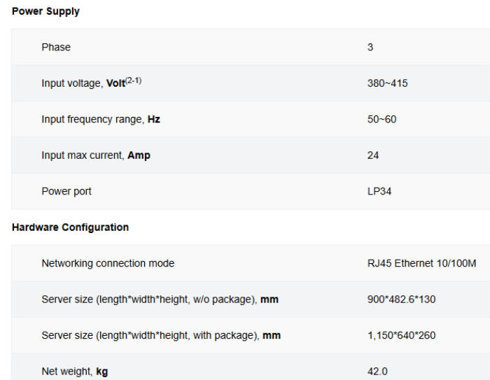Screen dimensions: 490x380
Task: Click the Input voltage, Volt label
Action: pos(83,83)
